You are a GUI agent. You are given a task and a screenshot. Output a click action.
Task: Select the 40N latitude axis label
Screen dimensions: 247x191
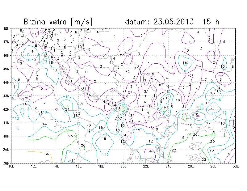pos(6,136)
